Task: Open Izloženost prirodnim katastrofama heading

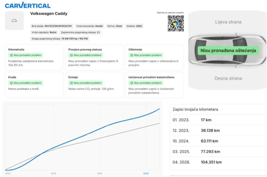Action: [151, 77]
